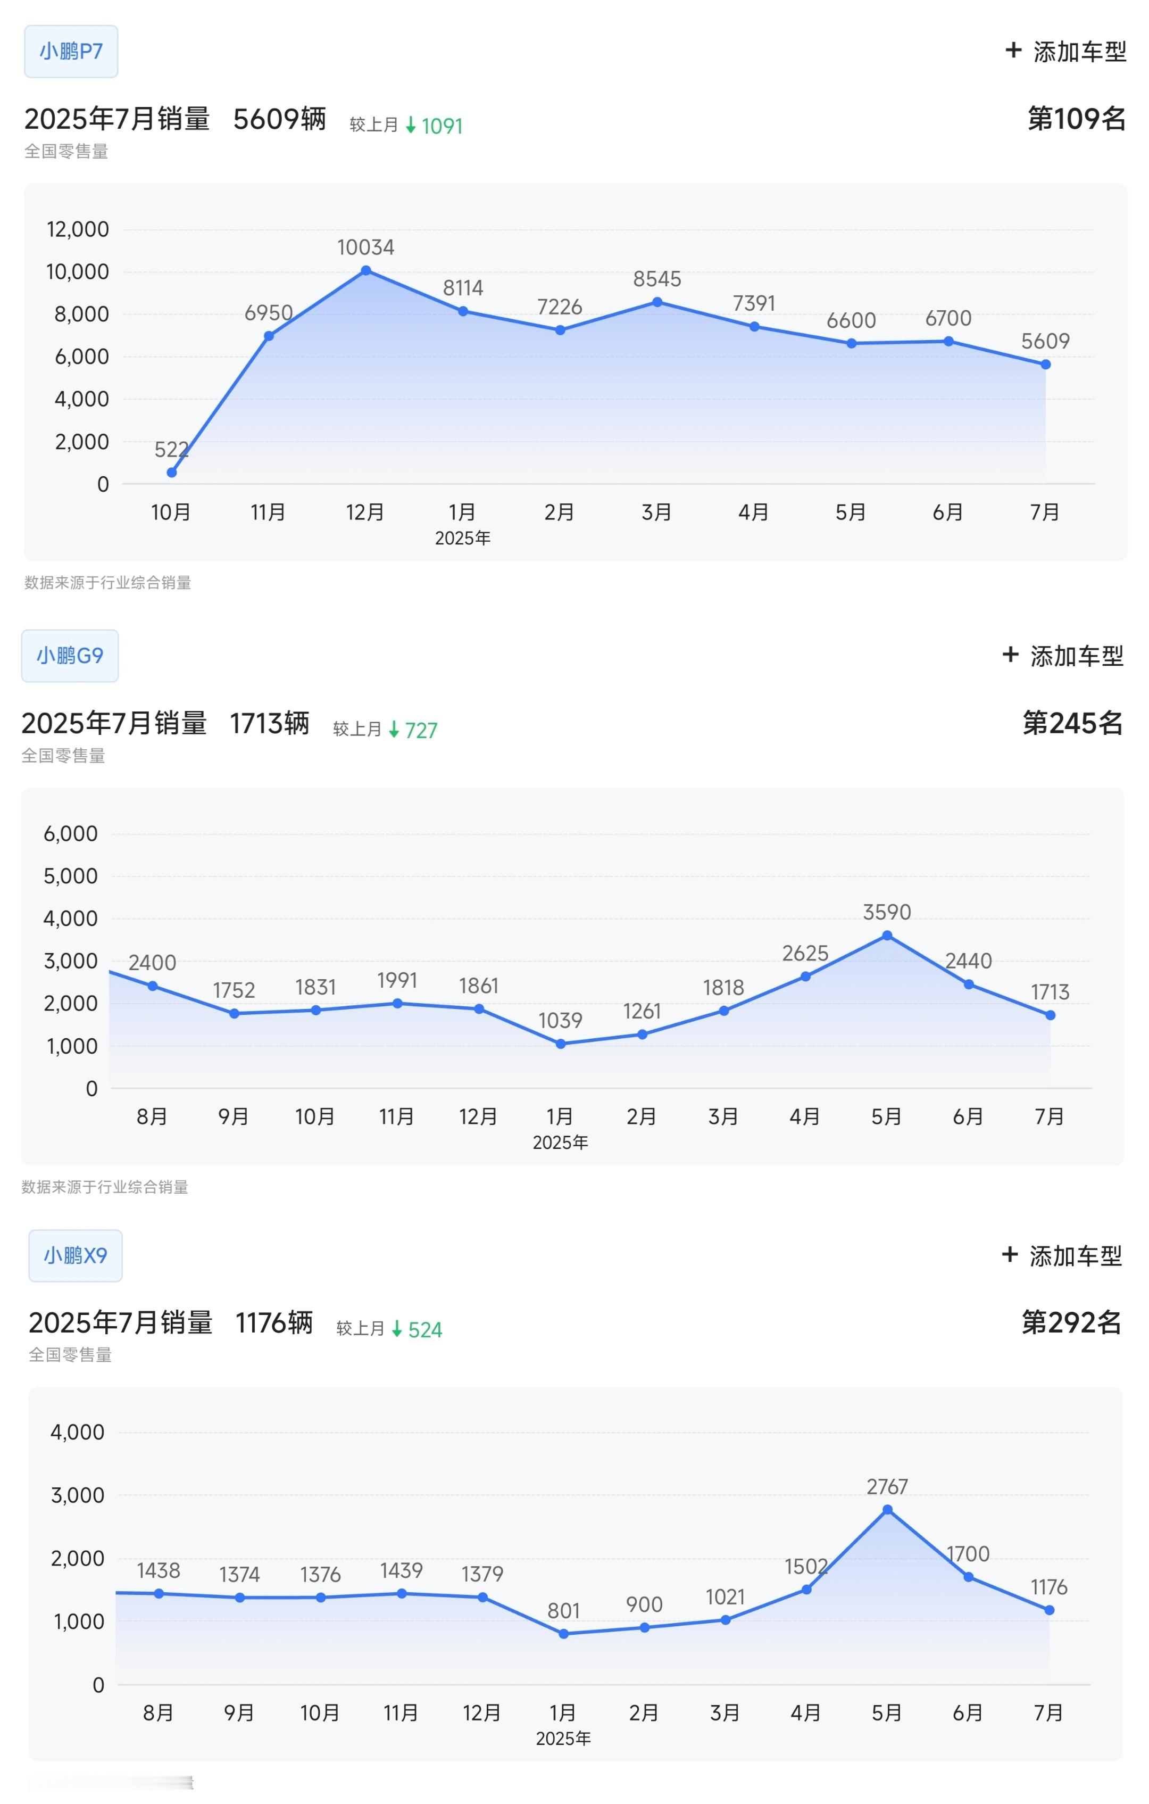Select the 1261 data point in G9 chart
This screenshot has width=1149, height=1804.
pos(643,1035)
